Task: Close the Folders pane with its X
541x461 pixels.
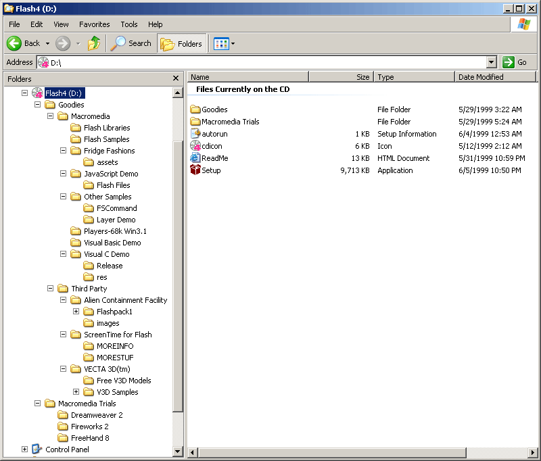Action: coord(176,78)
